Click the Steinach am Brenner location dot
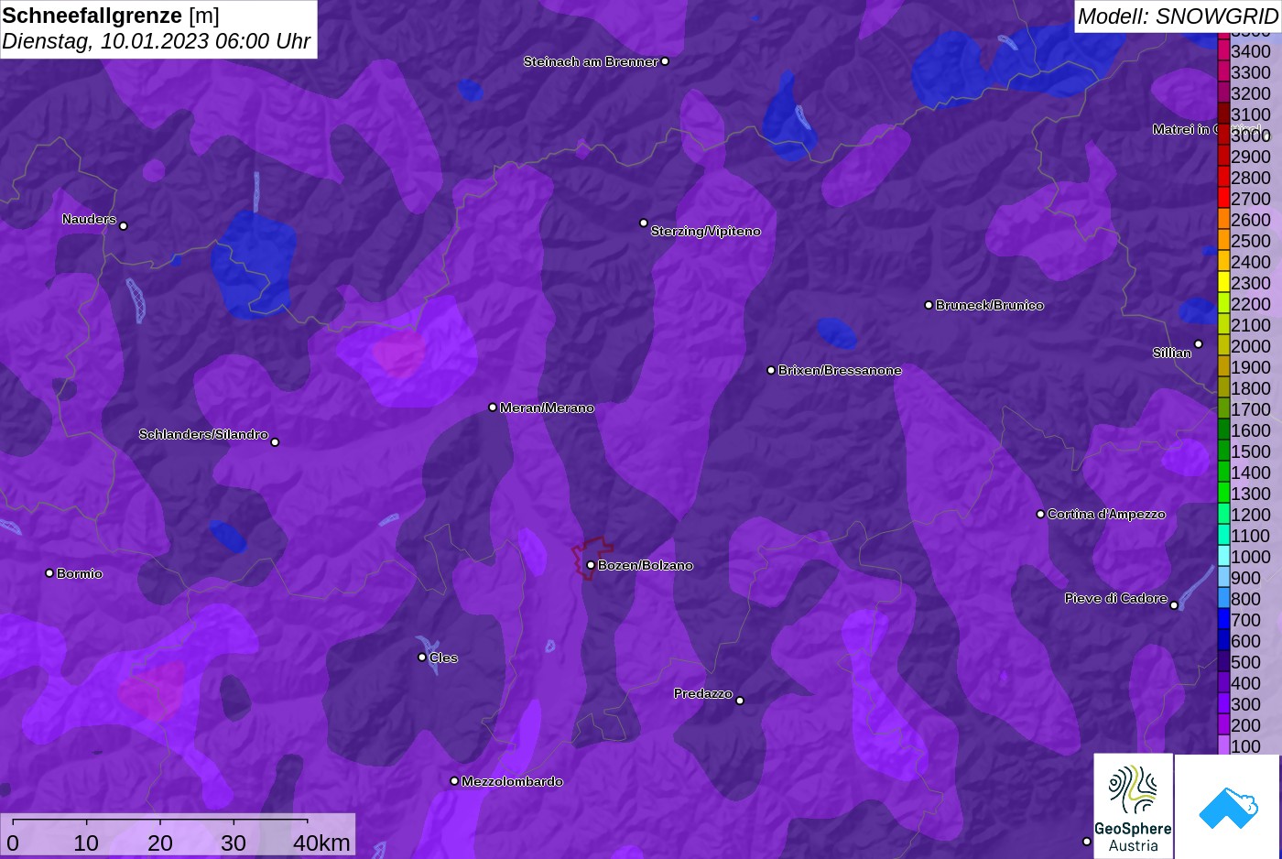1282x859 pixels. pos(665,61)
